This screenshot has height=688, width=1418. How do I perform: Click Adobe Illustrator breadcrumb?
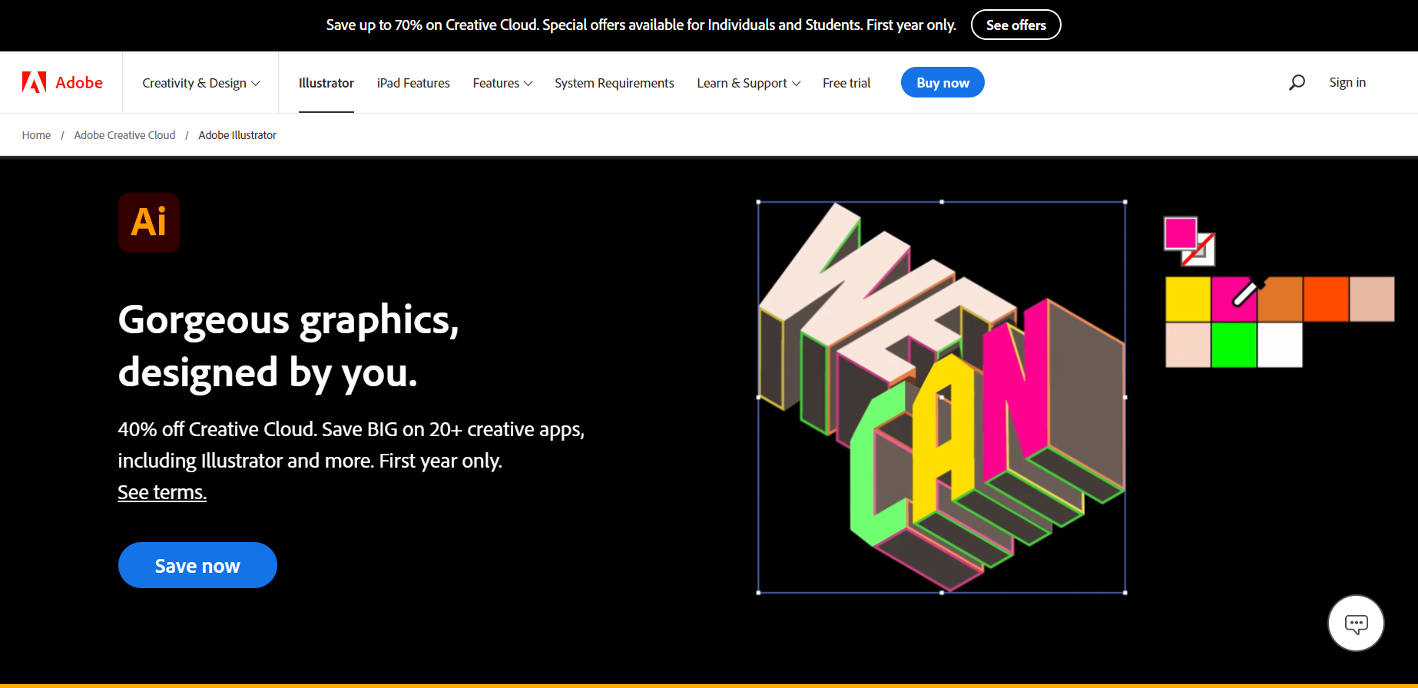point(237,135)
